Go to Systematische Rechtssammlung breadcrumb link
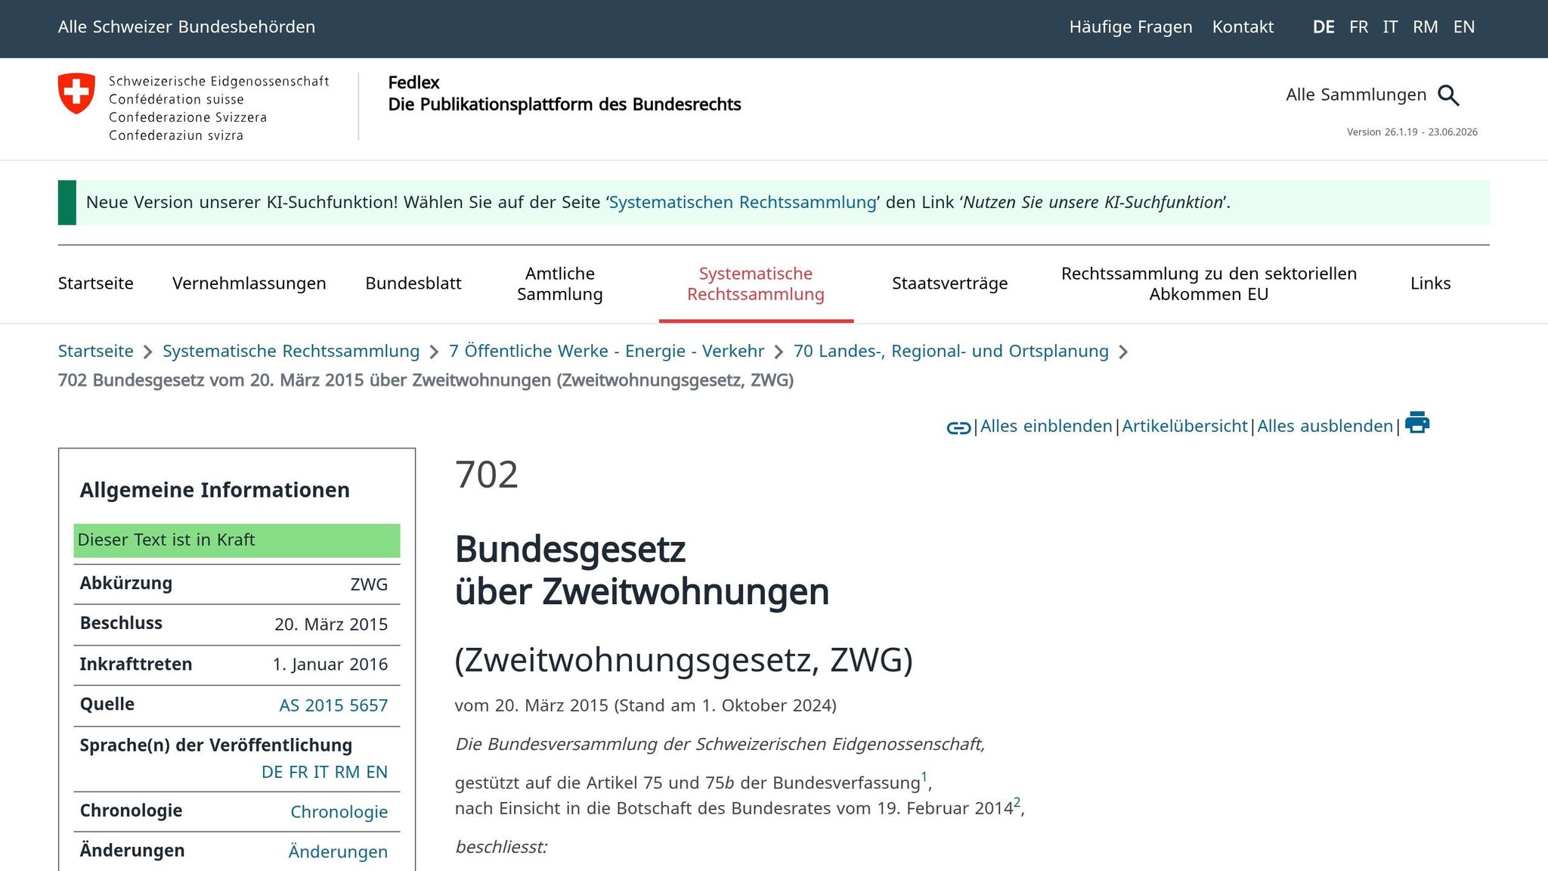Screen dimensions: 1548x871 tap(291, 352)
